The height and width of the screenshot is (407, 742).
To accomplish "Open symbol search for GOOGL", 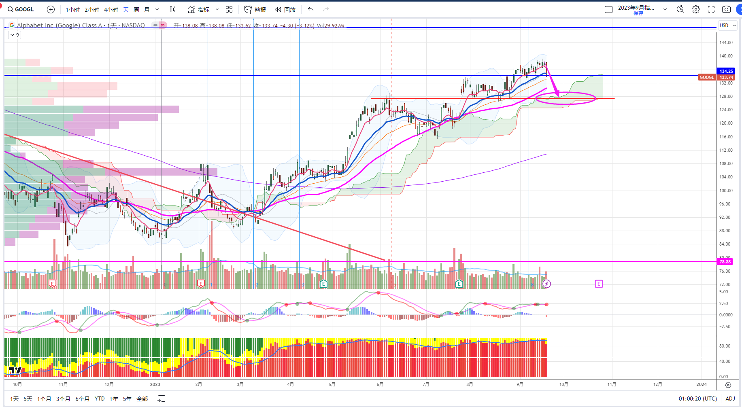I will tap(21, 9).
